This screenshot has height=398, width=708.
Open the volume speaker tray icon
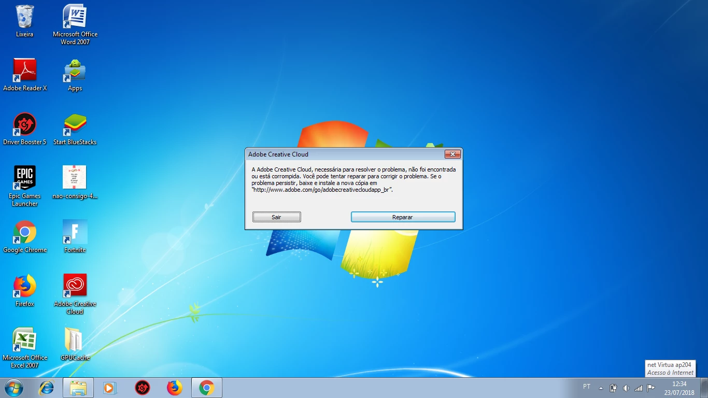[x=626, y=388]
